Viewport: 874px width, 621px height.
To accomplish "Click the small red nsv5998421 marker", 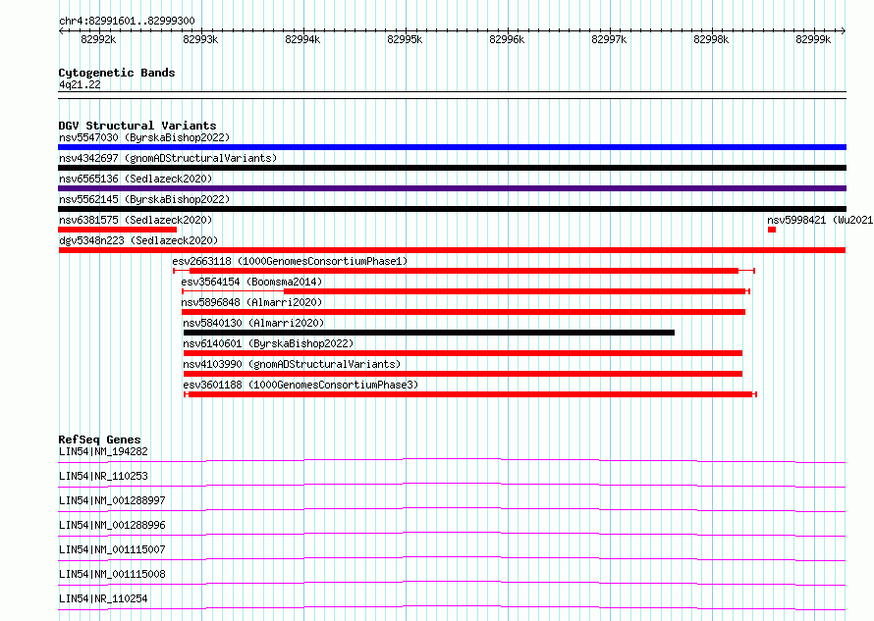I will click(772, 230).
